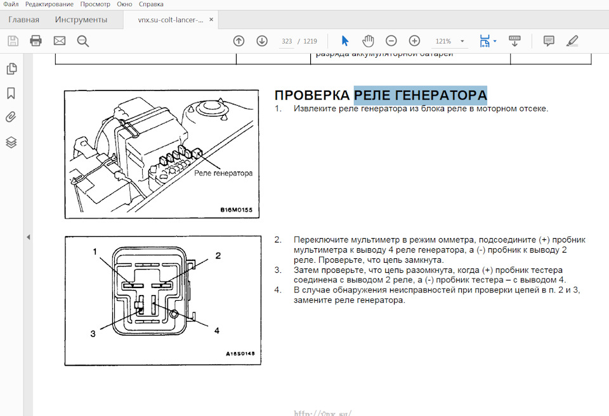
Task: Open the Справка menu
Action: coord(151,4)
